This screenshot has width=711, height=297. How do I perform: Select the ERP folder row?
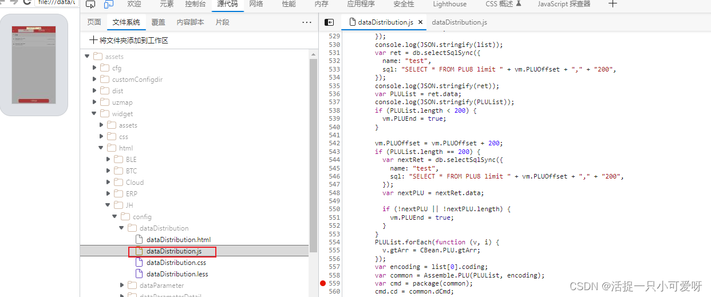pyautogui.click(x=195, y=193)
